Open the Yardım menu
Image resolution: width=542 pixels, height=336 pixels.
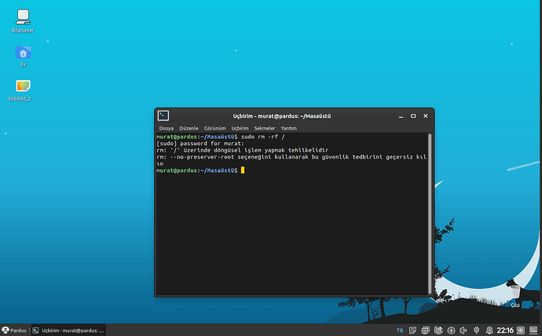coord(289,128)
